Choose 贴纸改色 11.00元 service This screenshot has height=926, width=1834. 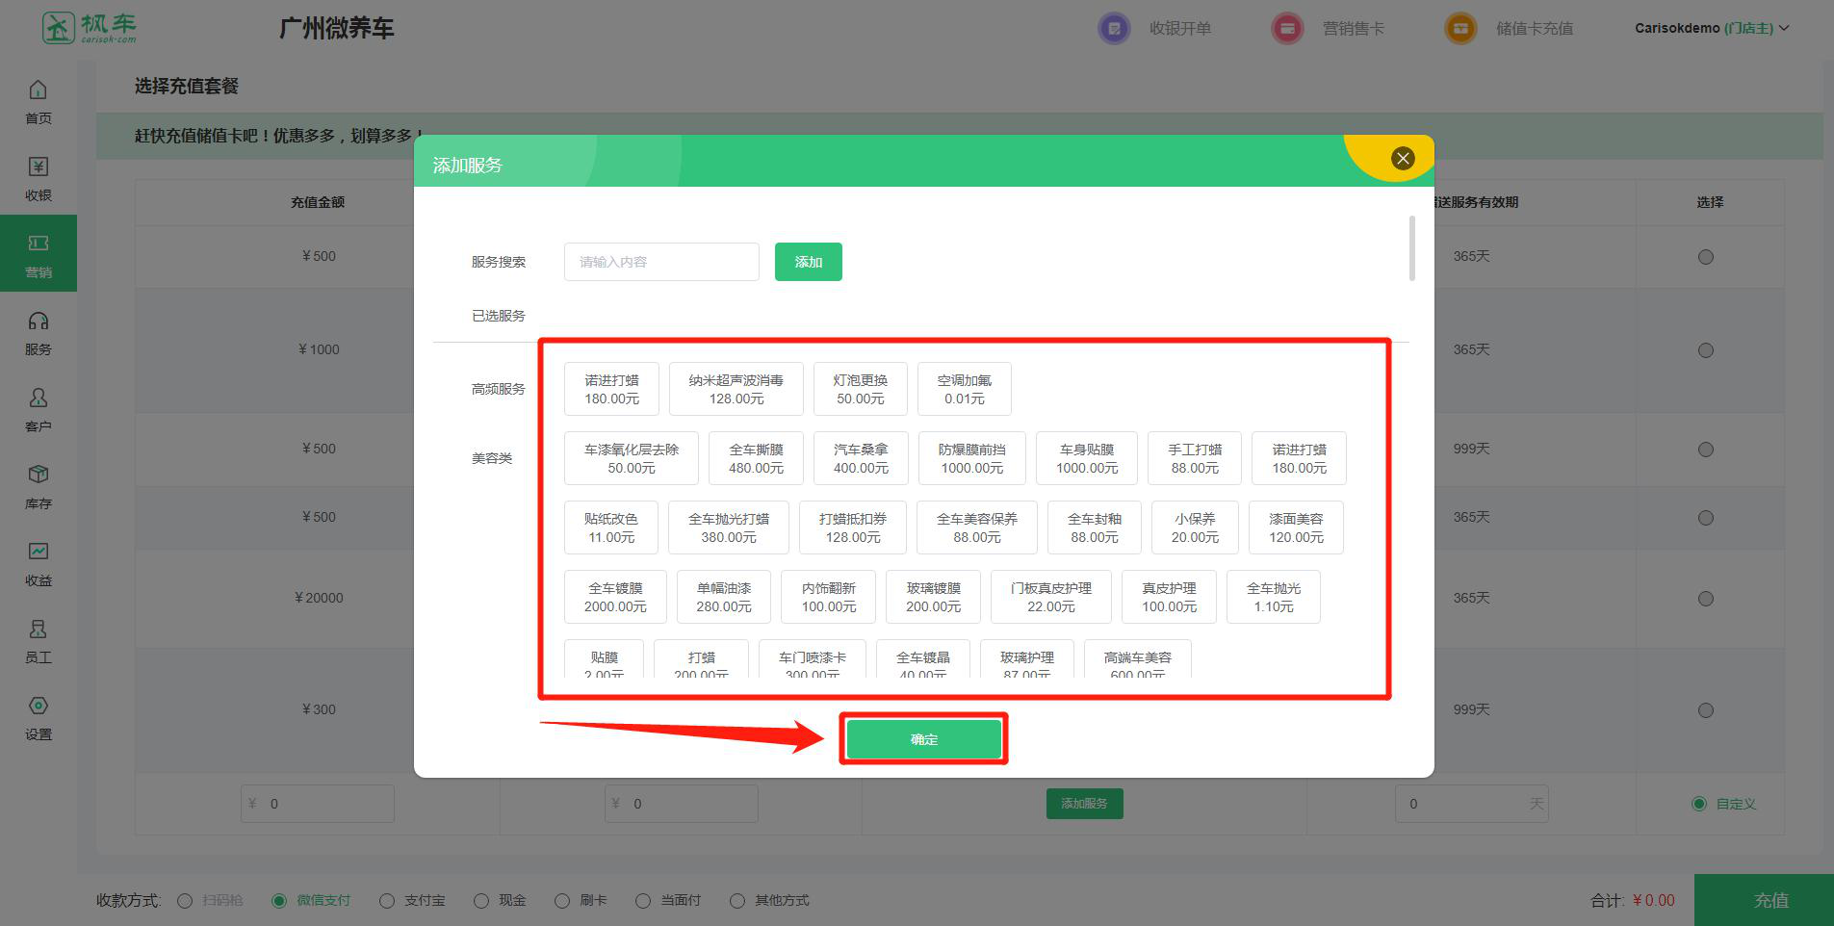coord(611,527)
